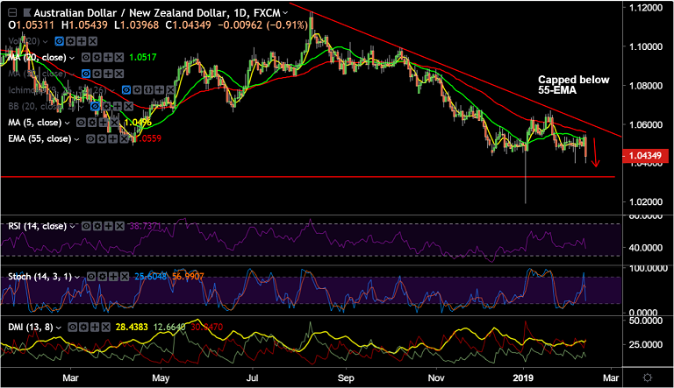Screen dimensions: 674x388
Task: Expand the dropdown arrow next to Vol (20)
Action: click(45, 42)
